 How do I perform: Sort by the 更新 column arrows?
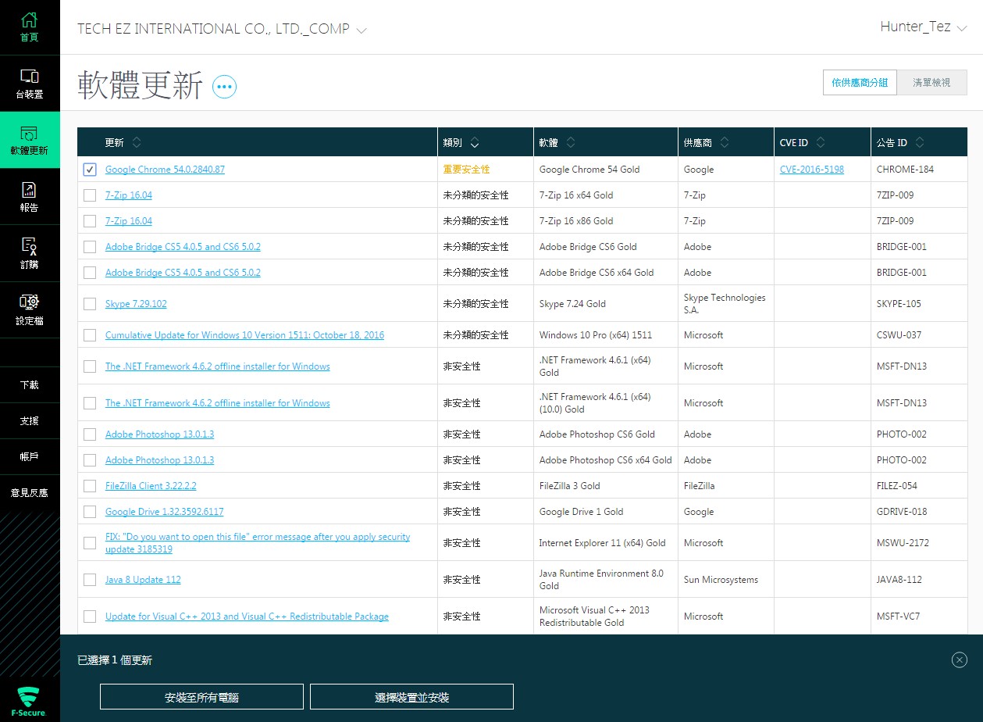(x=137, y=143)
